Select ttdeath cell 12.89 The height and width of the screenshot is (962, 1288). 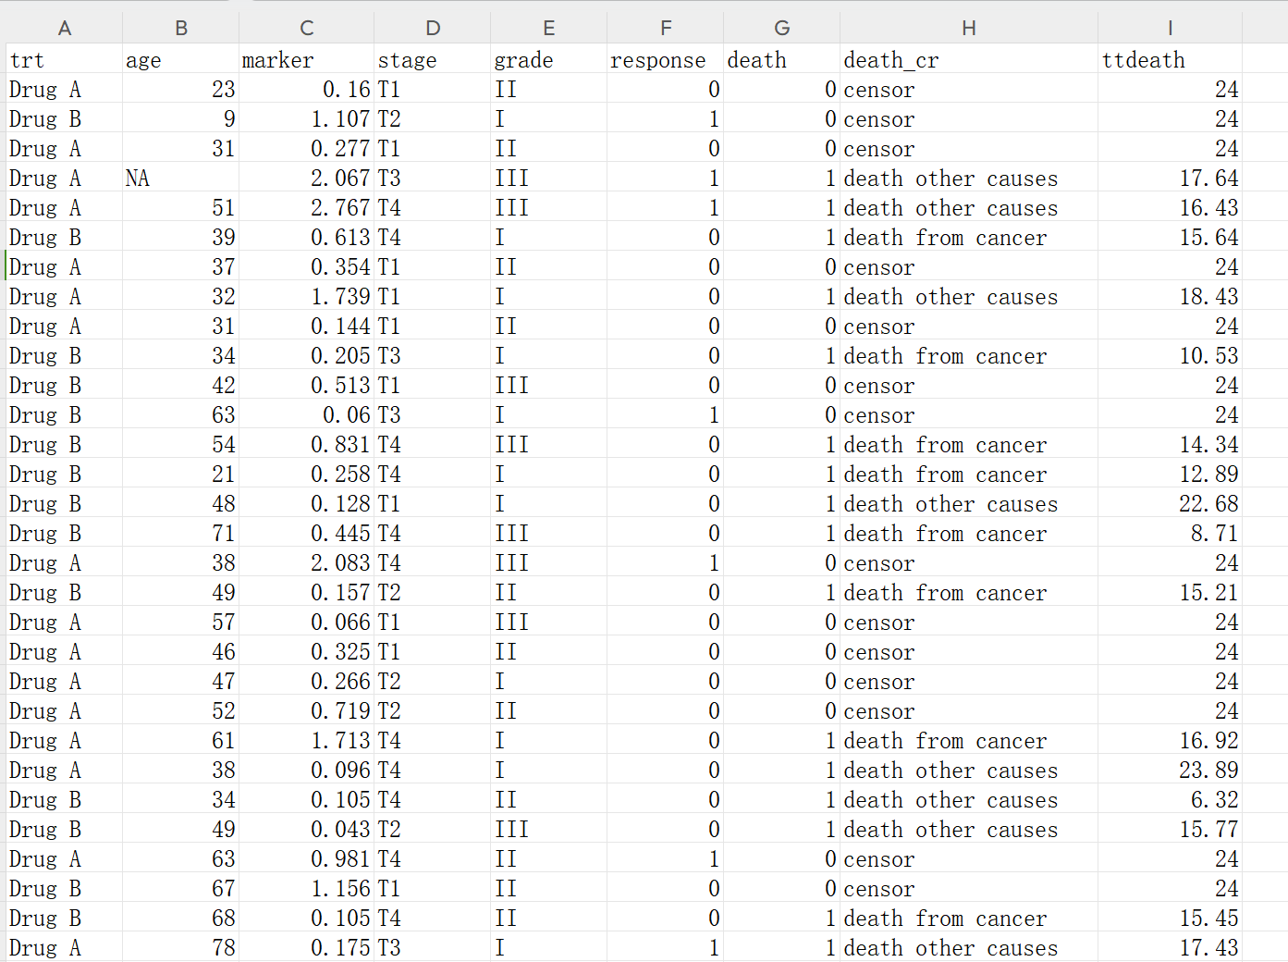coord(1170,474)
